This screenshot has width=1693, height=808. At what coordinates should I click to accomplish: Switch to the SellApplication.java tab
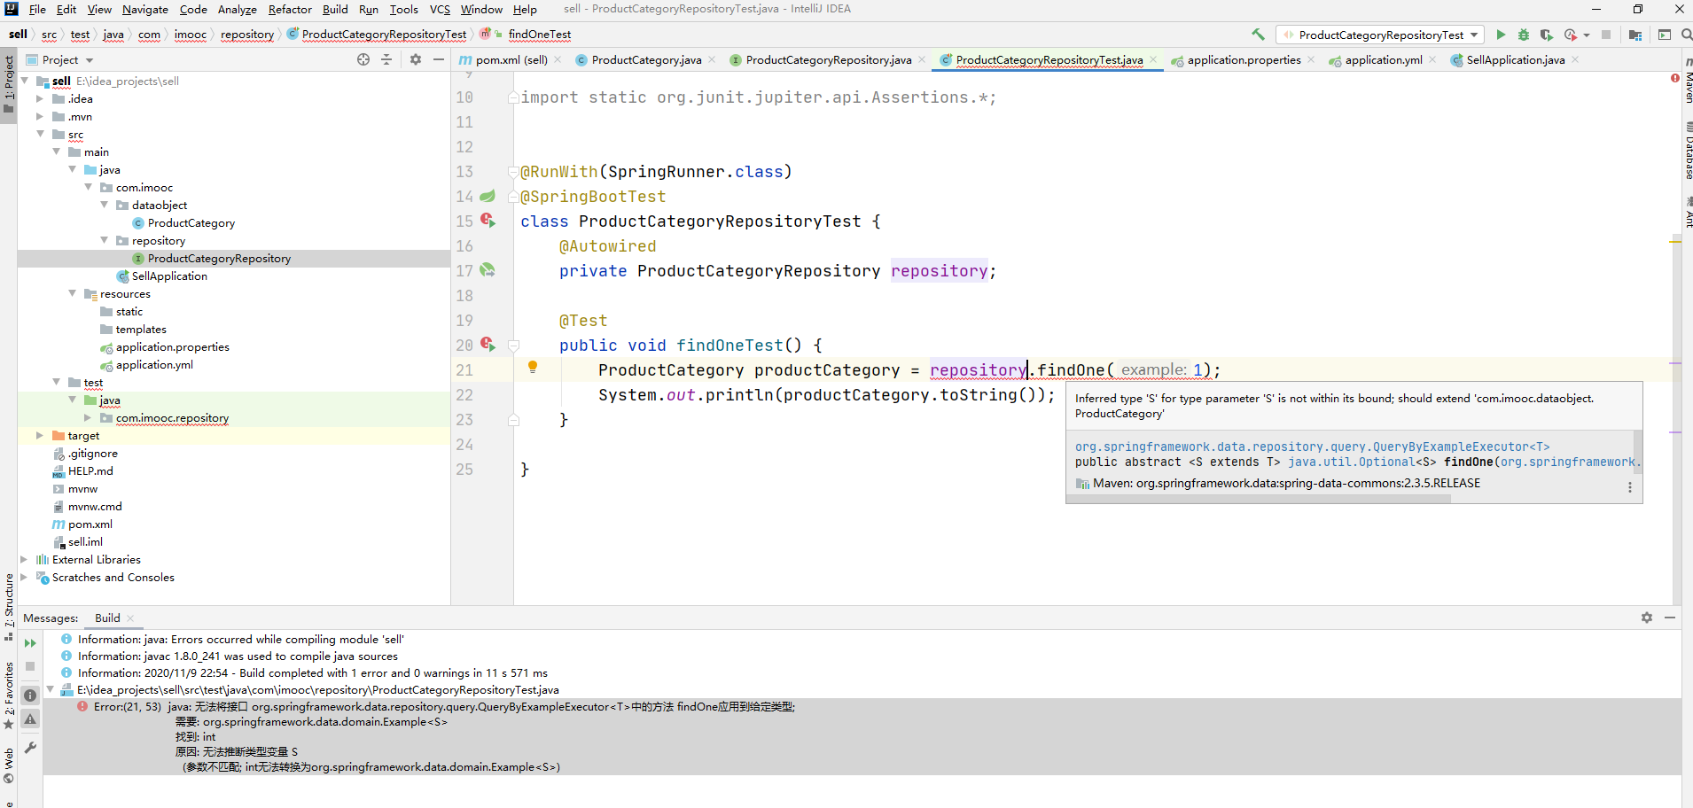(1515, 59)
